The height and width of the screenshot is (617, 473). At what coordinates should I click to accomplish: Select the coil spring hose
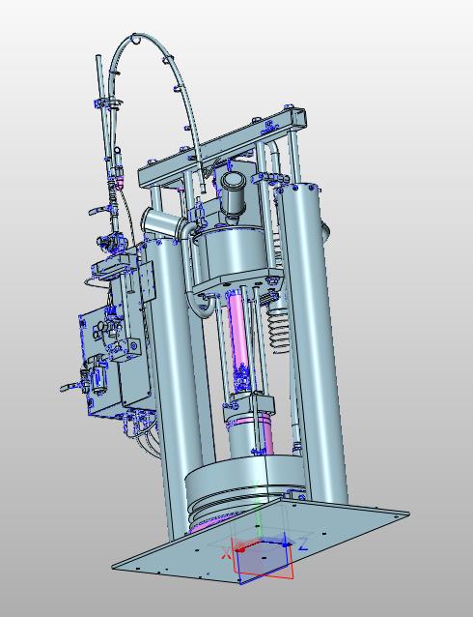[x=279, y=330]
